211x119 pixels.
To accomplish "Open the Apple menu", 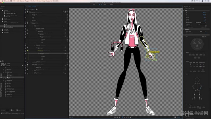I will tap(2, 1).
